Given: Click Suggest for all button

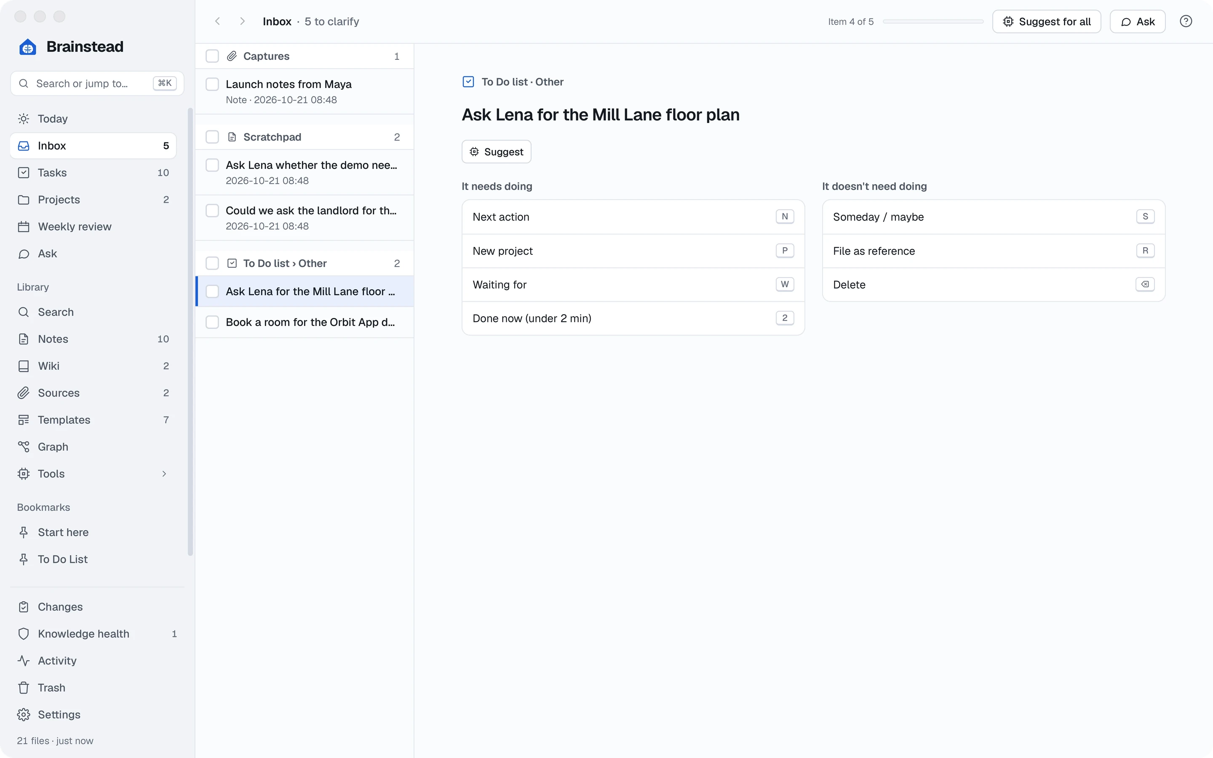Looking at the screenshot, I should tap(1047, 21).
